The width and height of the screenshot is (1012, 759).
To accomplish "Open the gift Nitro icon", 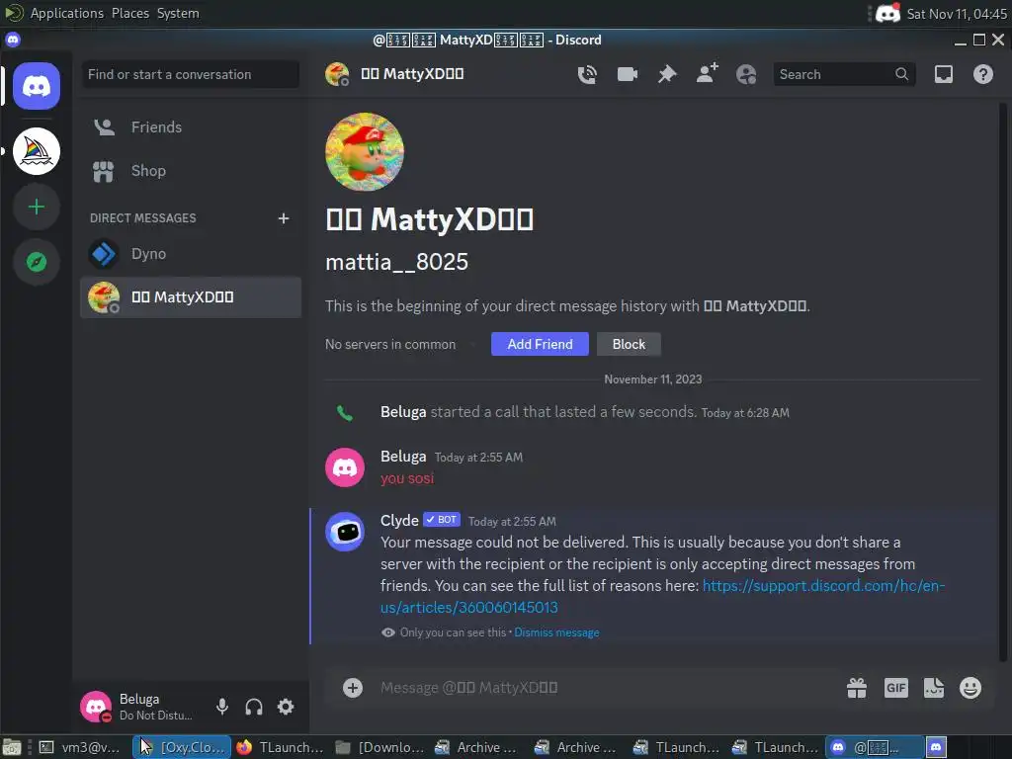I will point(857,688).
